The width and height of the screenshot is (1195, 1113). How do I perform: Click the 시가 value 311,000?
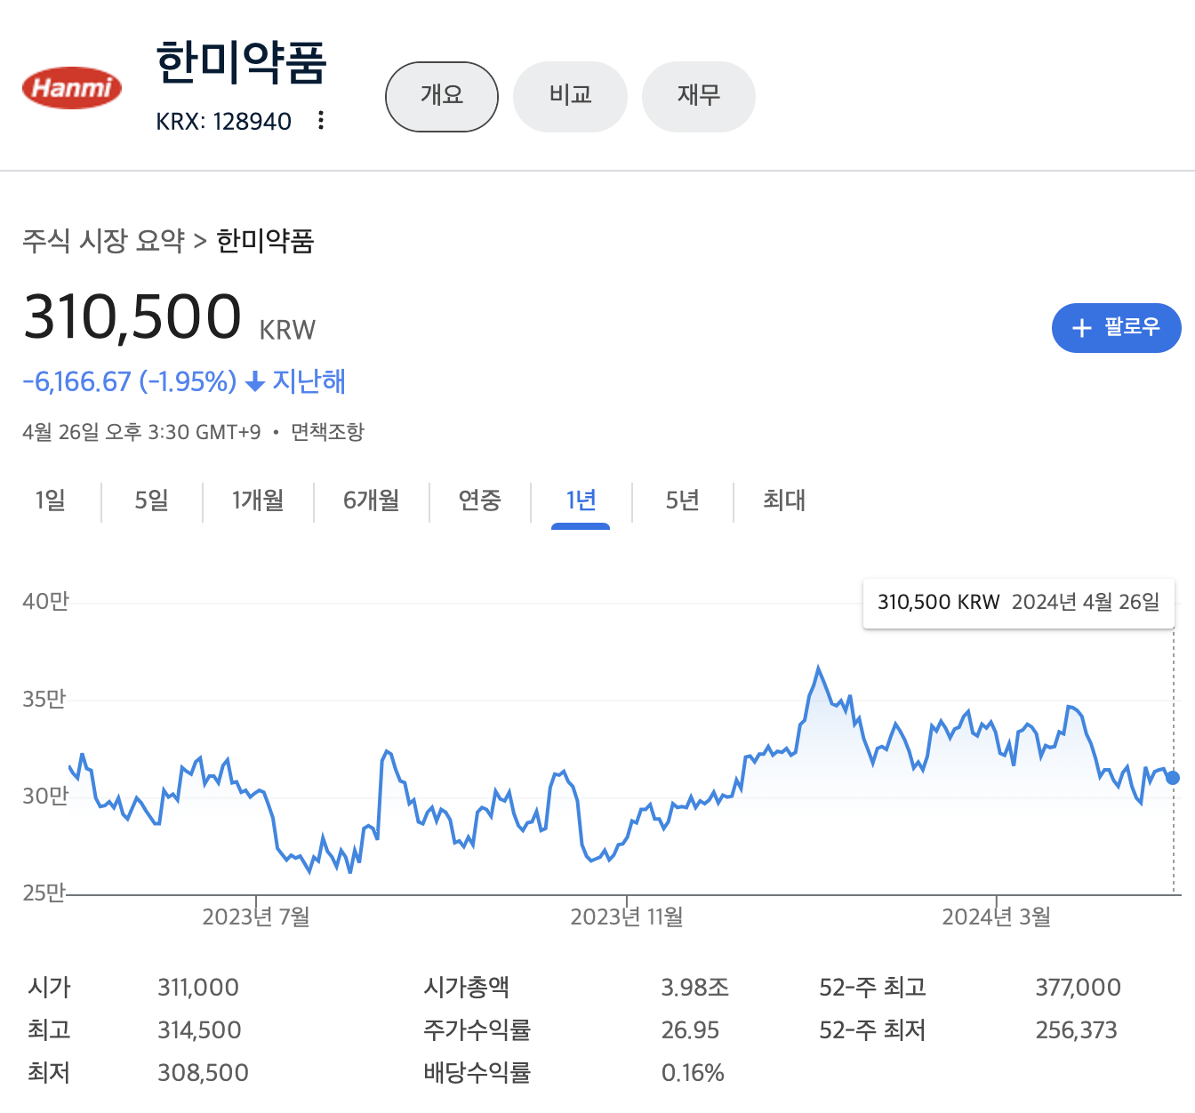pyautogui.click(x=198, y=988)
